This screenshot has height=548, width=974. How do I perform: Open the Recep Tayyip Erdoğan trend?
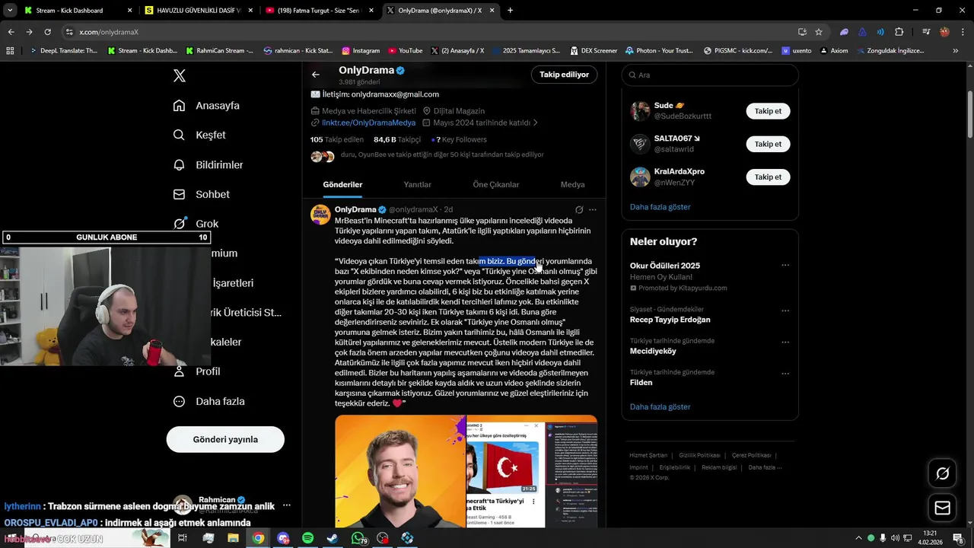[670, 320]
